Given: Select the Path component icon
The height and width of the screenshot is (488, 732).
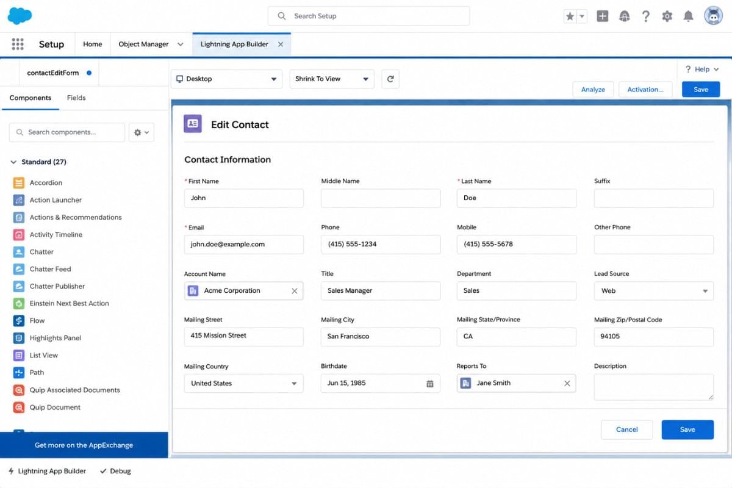Looking at the screenshot, I should tap(18, 372).
